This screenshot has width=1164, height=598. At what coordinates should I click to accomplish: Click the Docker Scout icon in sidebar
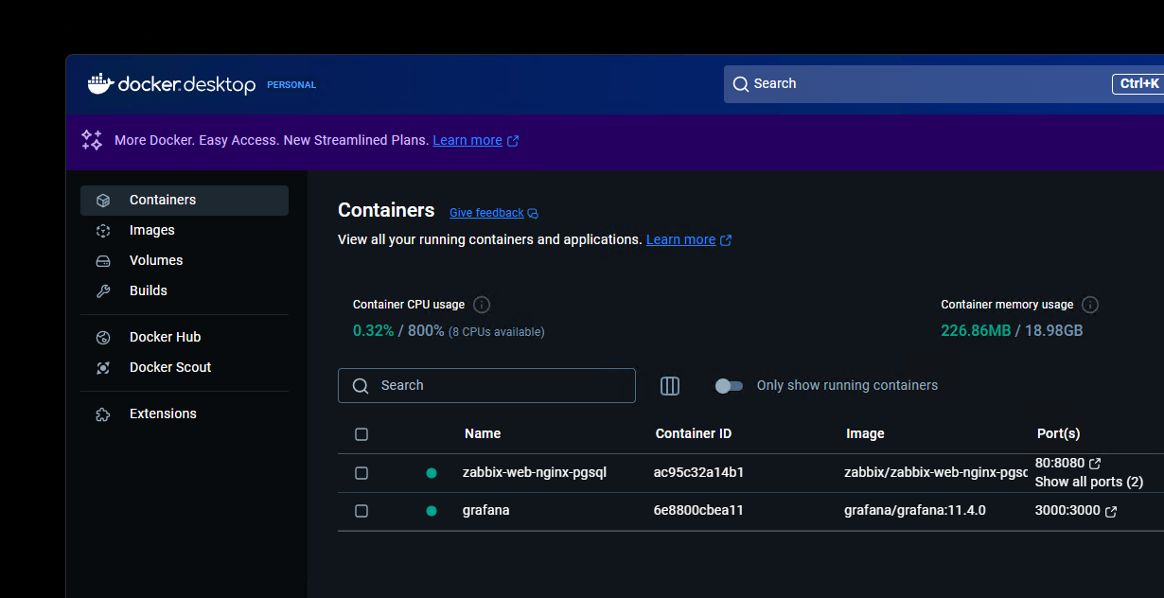click(x=103, y=368)
